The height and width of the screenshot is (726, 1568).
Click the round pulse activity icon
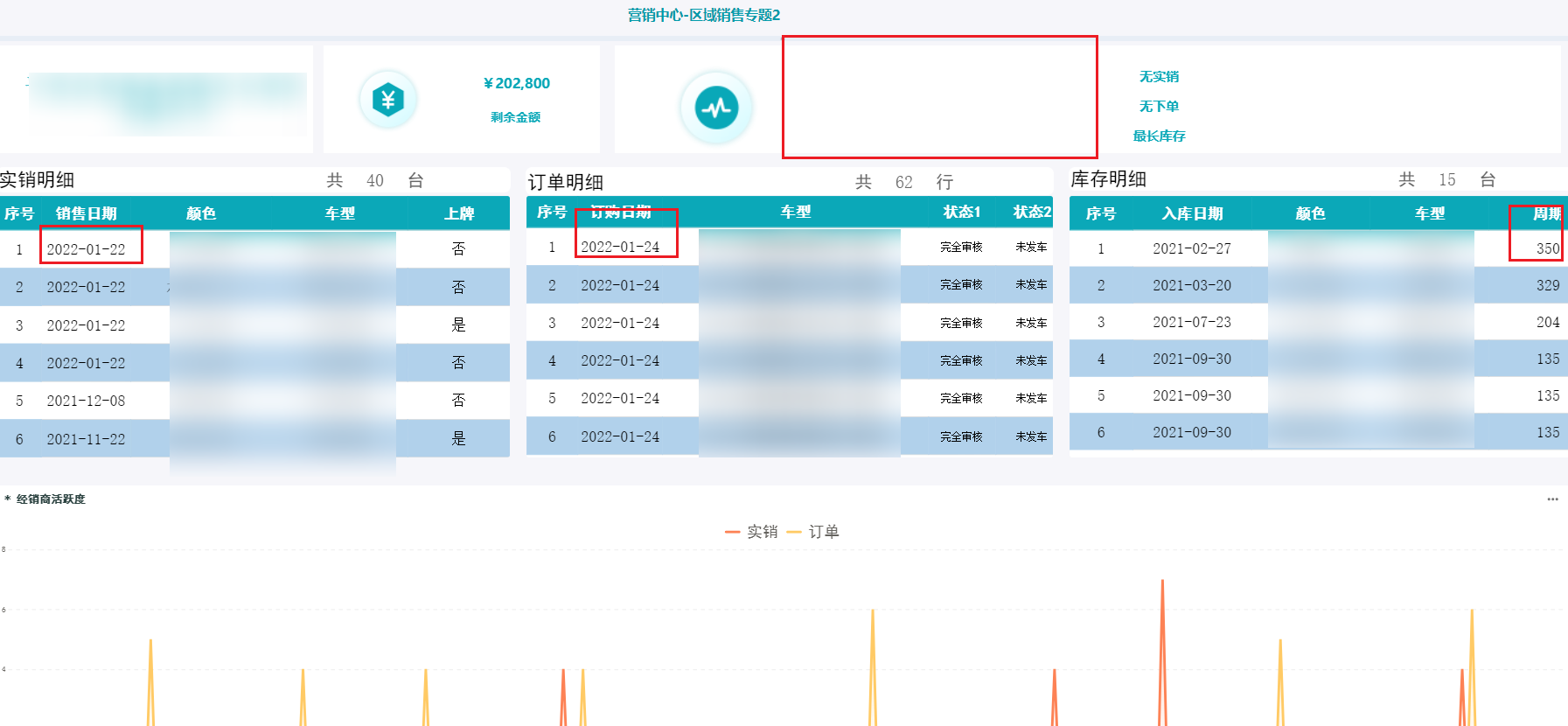[716, 108]
